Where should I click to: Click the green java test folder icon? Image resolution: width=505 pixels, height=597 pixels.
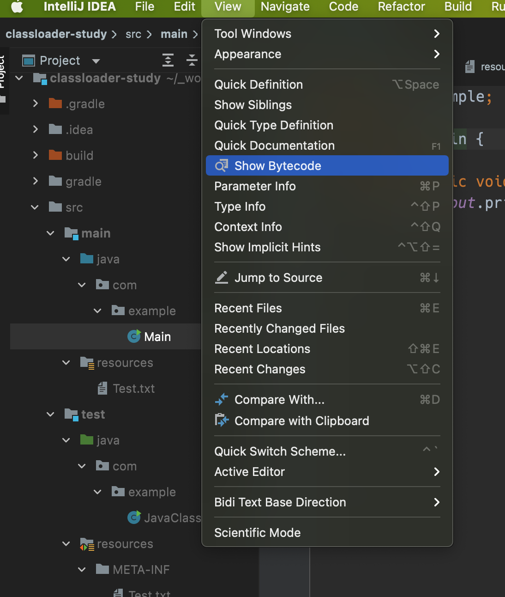87,439
